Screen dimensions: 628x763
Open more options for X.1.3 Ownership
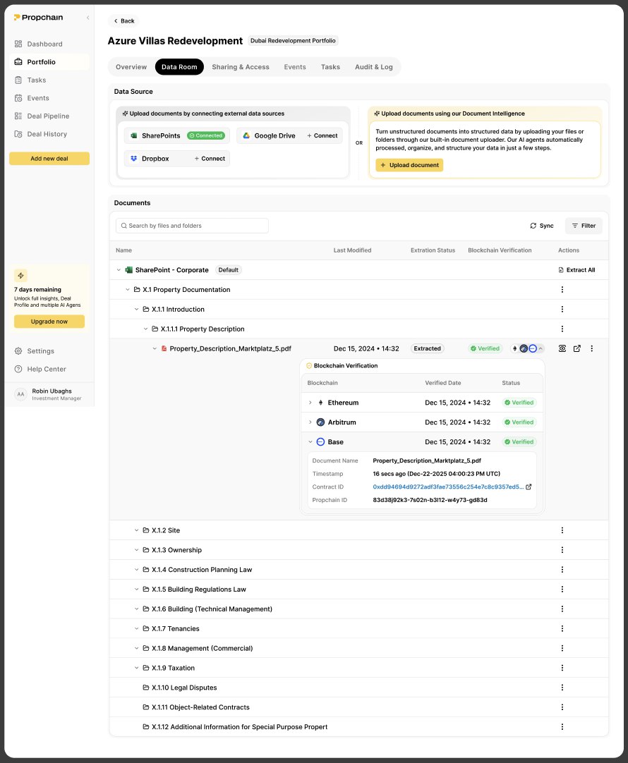(562, 550)
